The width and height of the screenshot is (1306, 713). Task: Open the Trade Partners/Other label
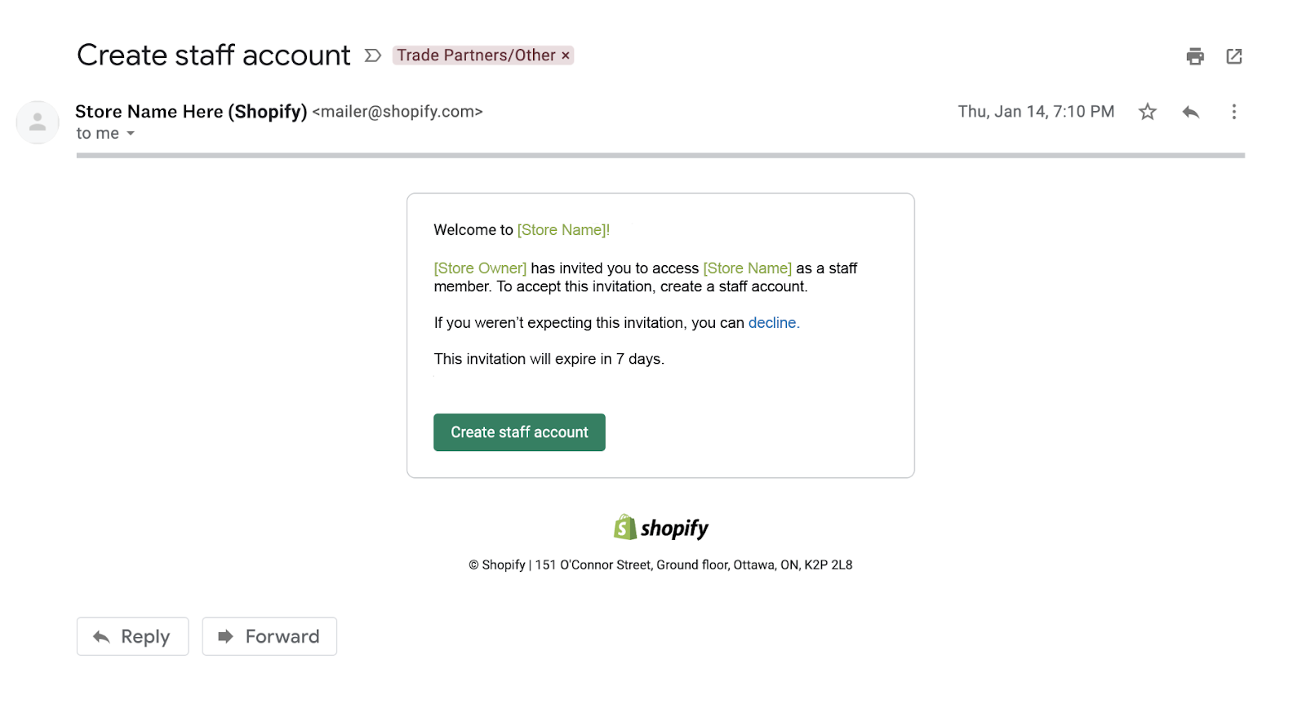pos(476,55)
